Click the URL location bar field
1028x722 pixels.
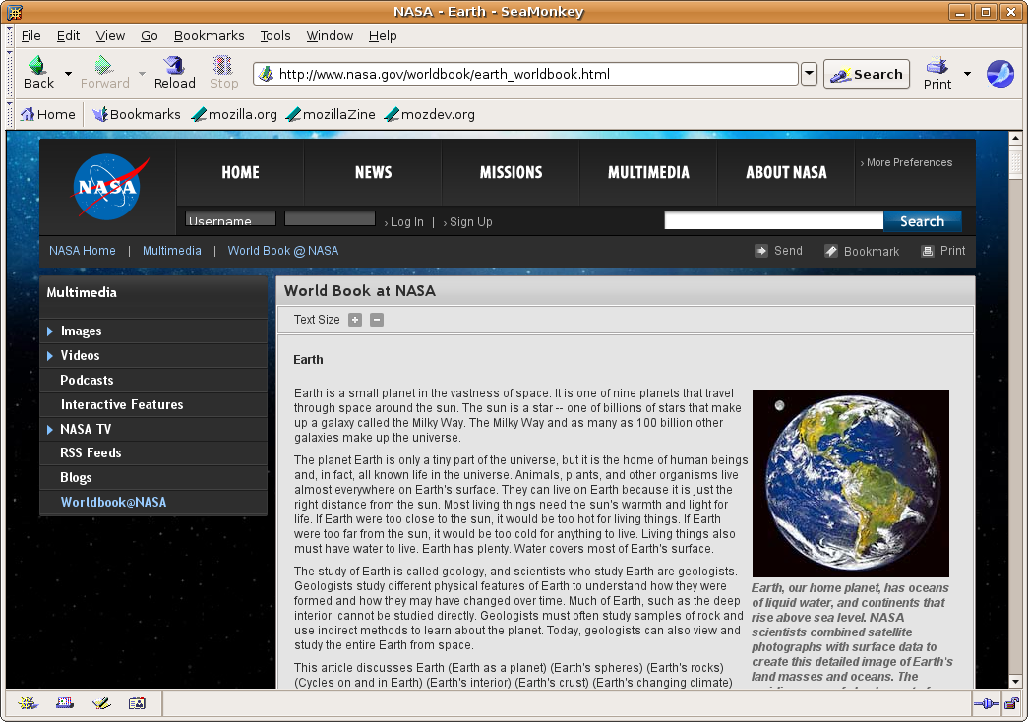(x=525, y=74)
